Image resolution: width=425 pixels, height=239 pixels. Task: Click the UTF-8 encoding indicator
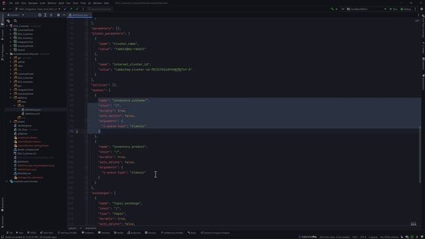point(363,237)
